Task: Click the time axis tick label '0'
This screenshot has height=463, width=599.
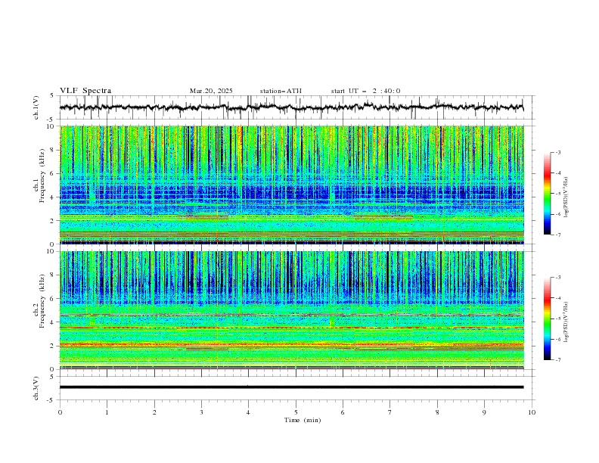Action: (x=60, y=412)
